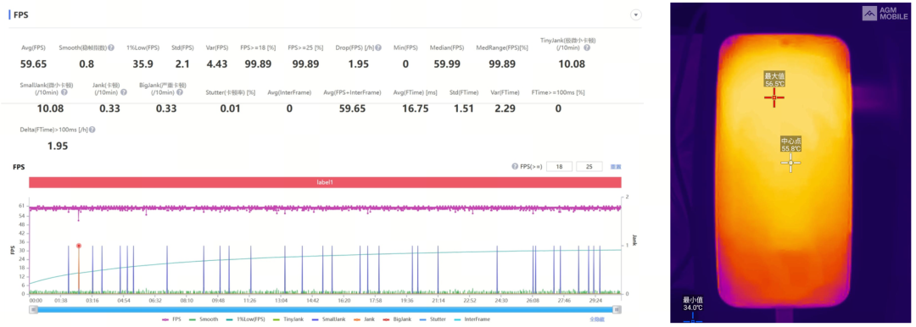
Task: Open help icon before FPS(>=) threshold
Action: click(x=514, y=166)
